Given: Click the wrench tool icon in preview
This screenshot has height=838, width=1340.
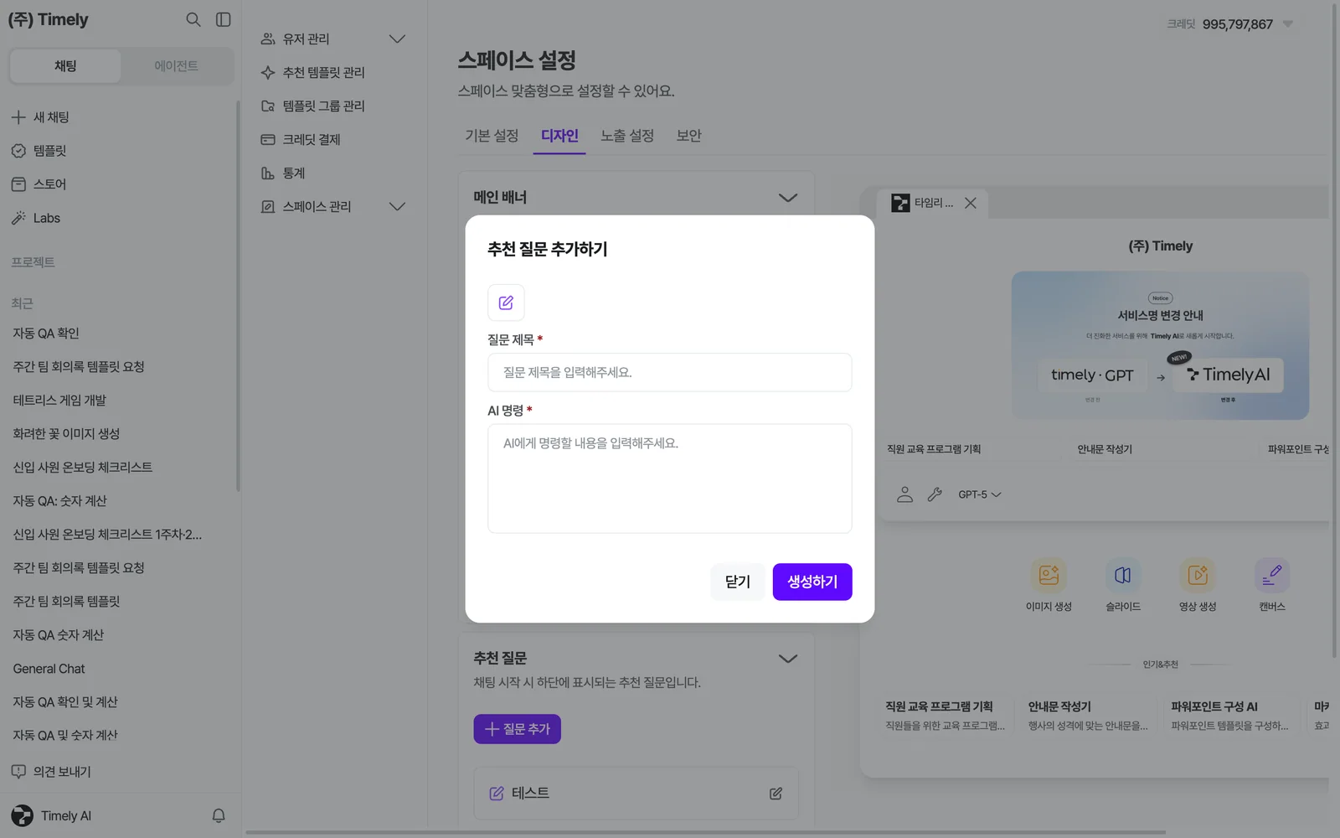Looking at the screenshot, I should [x=935, y=494].
